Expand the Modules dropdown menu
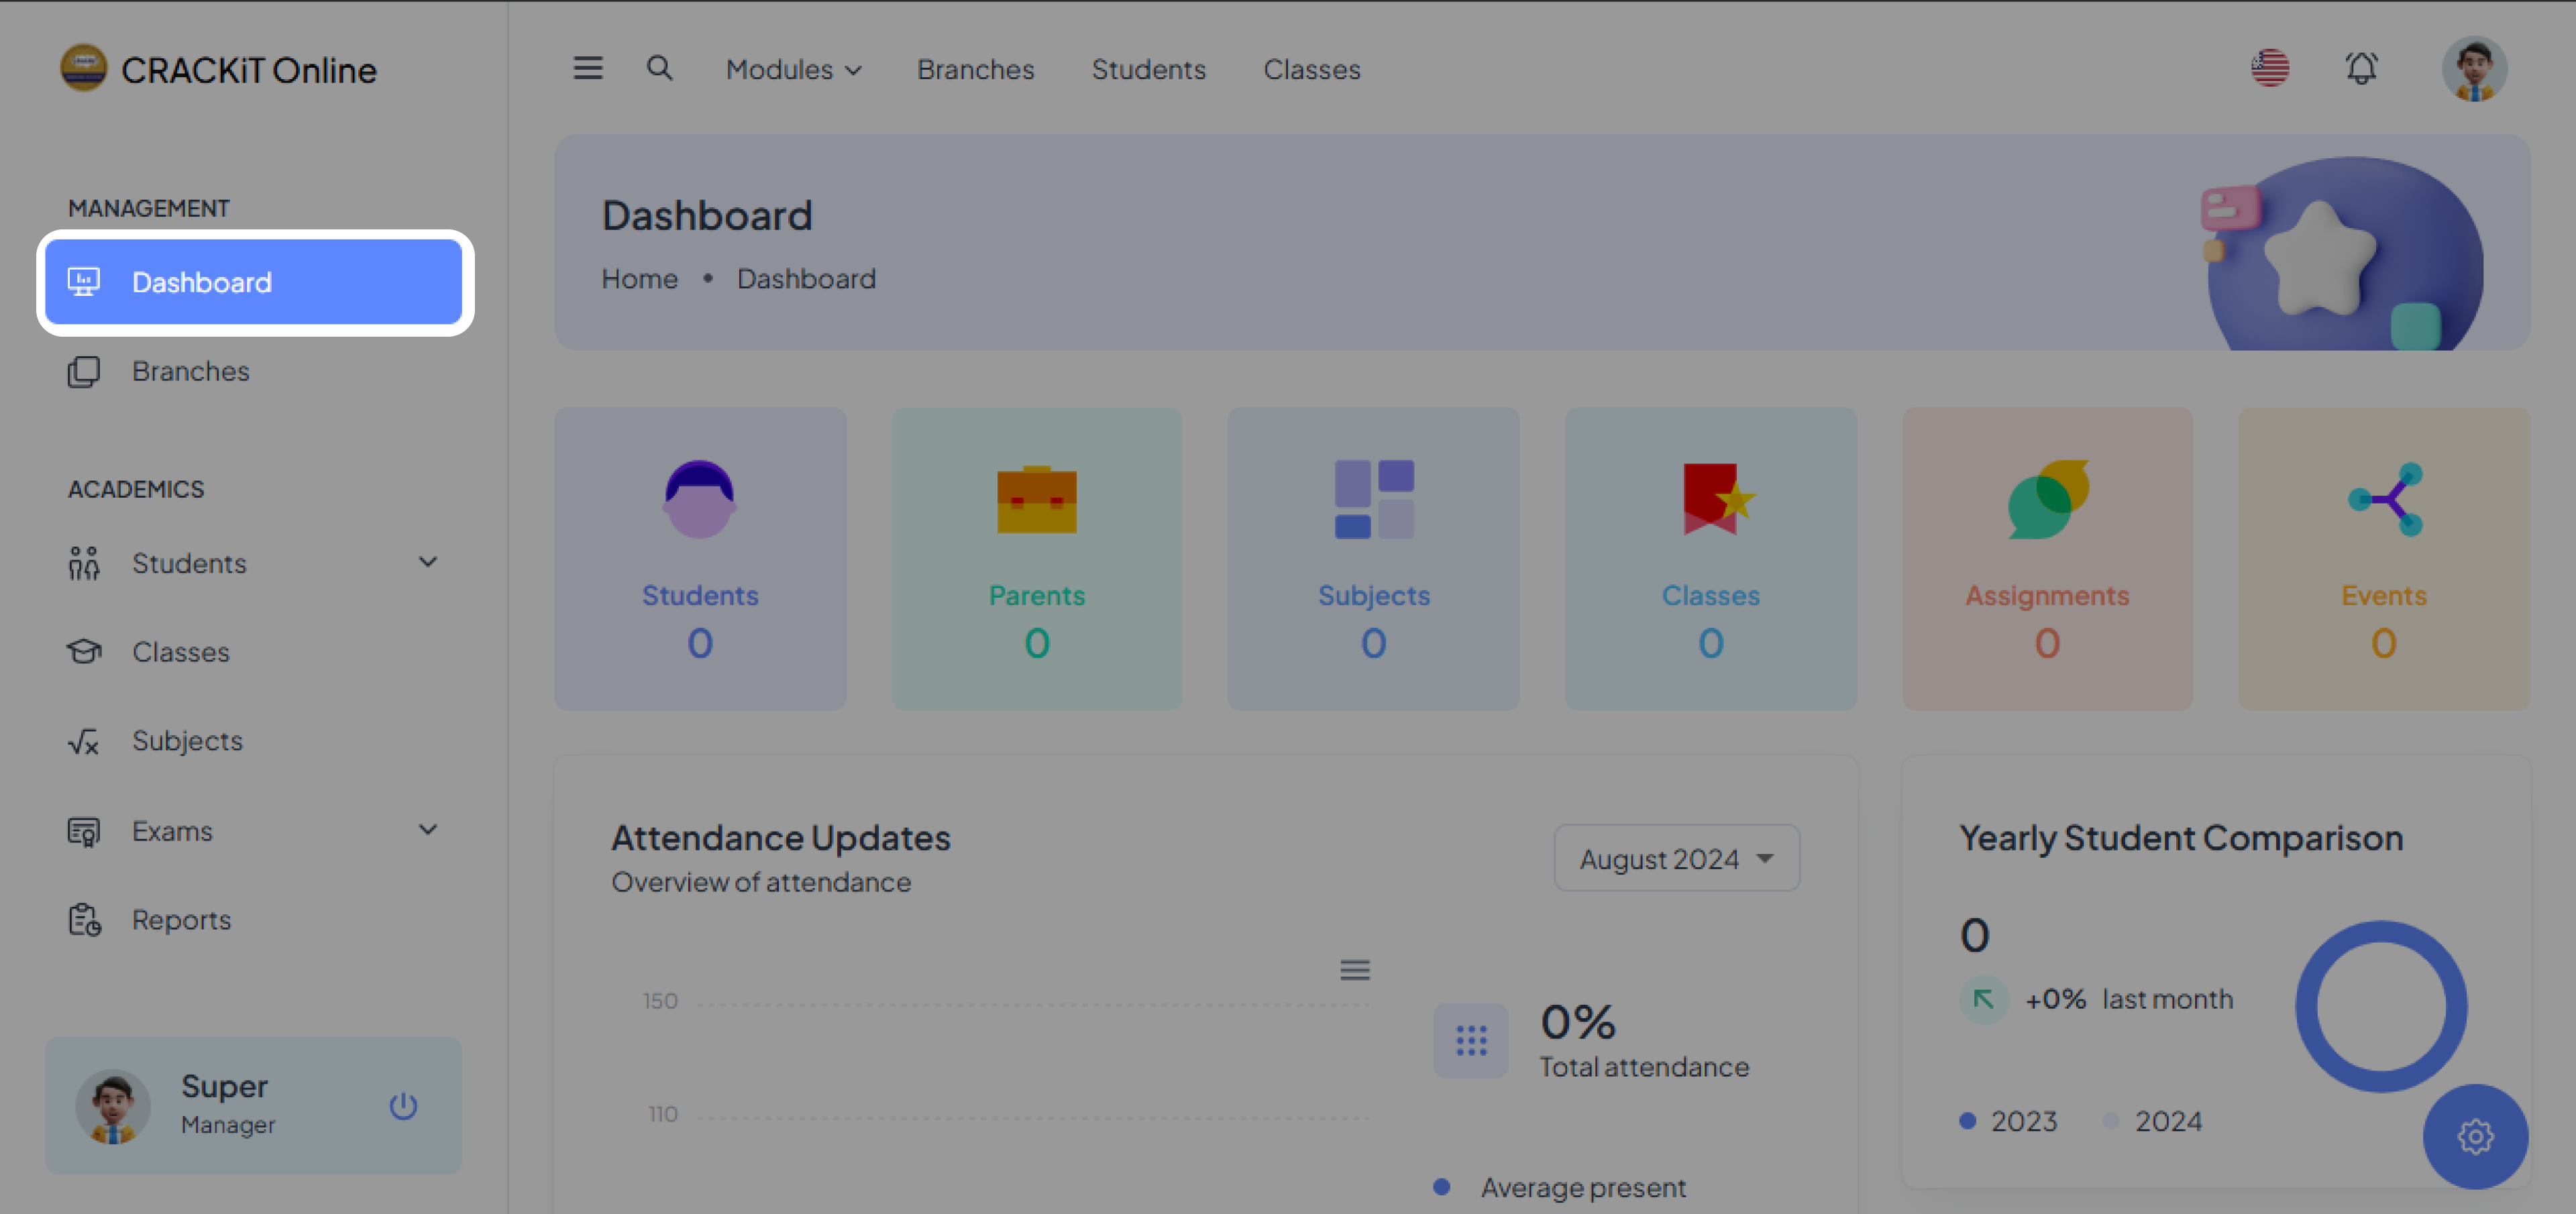The width and height of the screenshot is (2576, 1214). [x=793, y=69]
